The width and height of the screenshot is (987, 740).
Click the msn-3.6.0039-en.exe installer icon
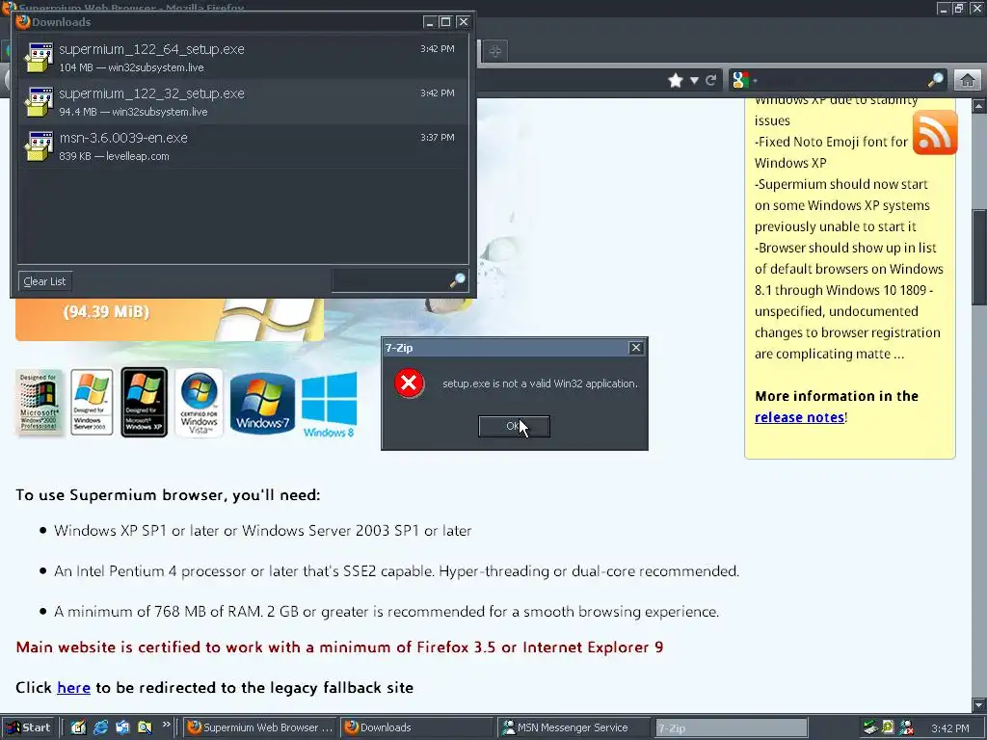tap(39, 146)
